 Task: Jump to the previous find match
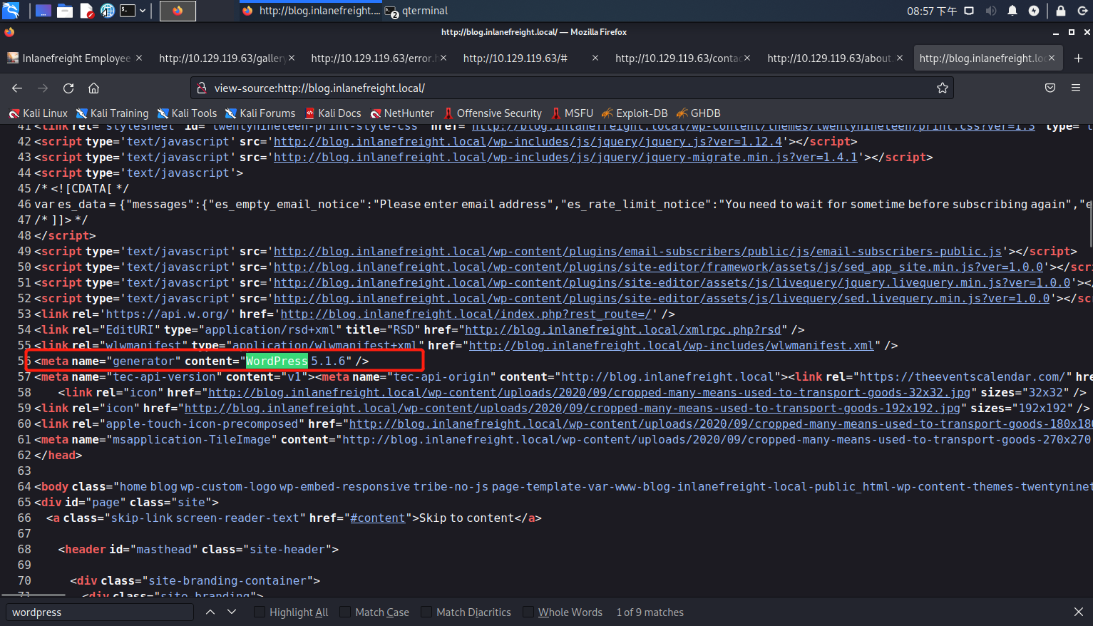210,612
